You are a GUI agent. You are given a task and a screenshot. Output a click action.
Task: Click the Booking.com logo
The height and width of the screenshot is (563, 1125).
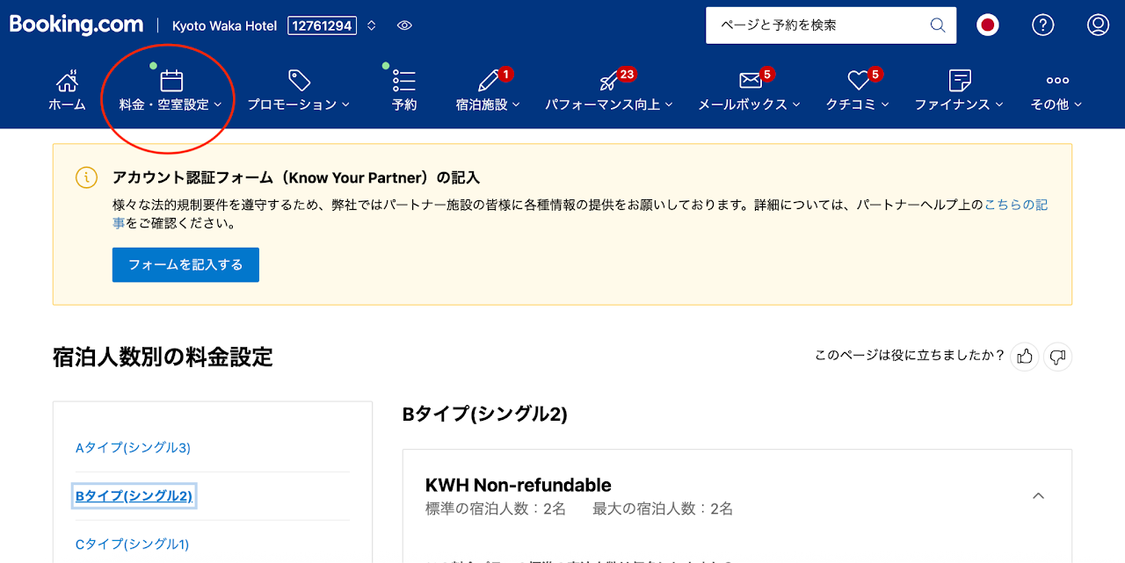click(76, 25)
